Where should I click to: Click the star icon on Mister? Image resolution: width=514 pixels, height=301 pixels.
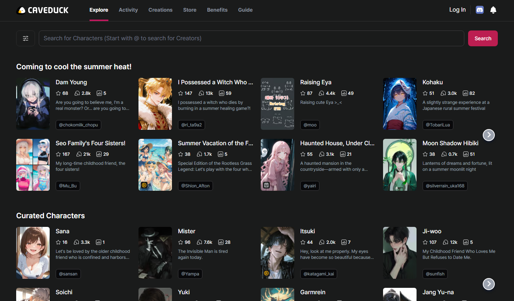(181, 242)
